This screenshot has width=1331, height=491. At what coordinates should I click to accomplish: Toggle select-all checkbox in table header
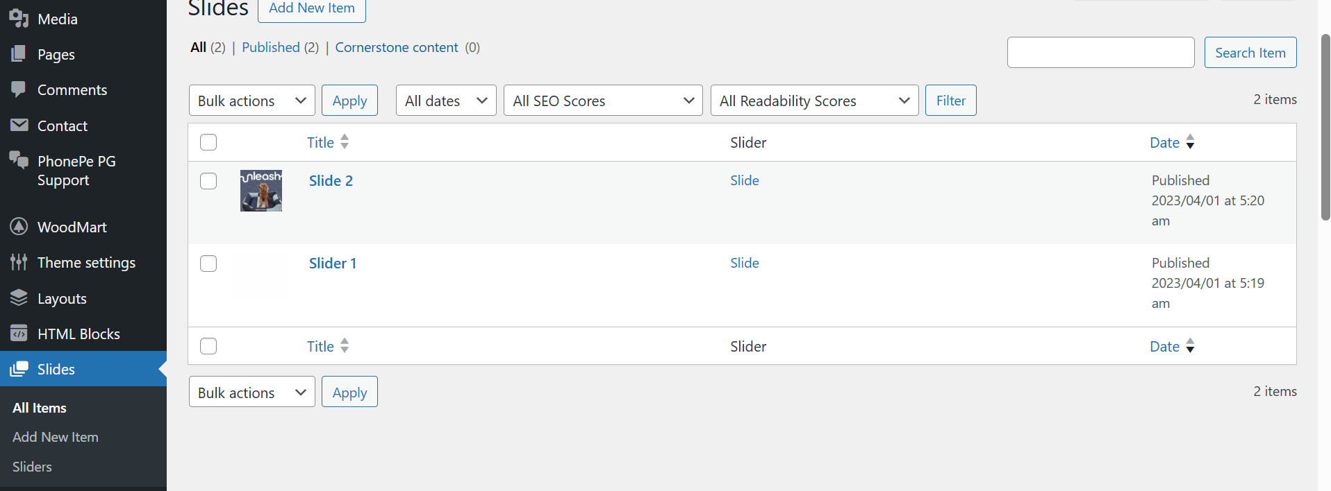(208, 142)
